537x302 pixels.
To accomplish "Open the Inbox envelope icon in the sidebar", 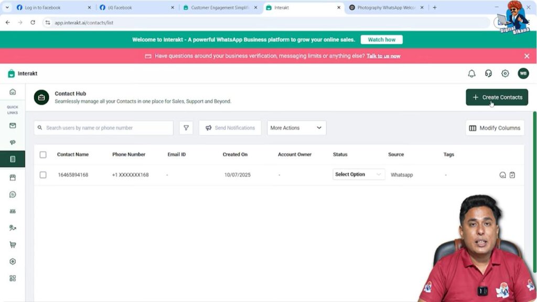I will (x=13, y=125).
